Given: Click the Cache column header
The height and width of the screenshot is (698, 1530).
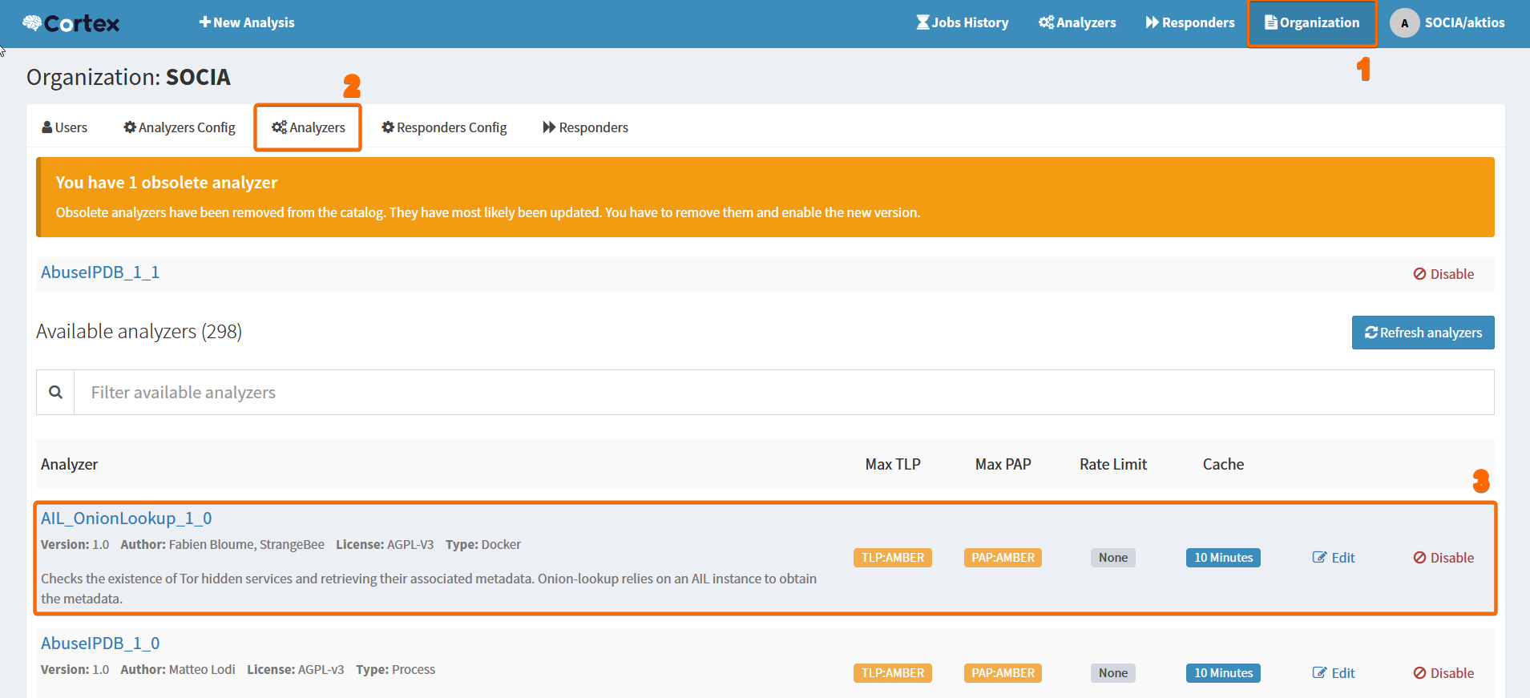Looking at the screenshot, I should pos(1223,464).
